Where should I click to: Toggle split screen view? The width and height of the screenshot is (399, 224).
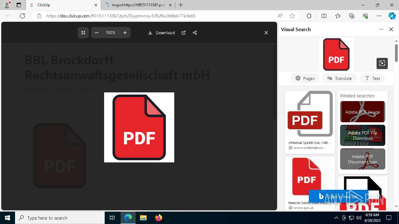click(x=324, y=16)
